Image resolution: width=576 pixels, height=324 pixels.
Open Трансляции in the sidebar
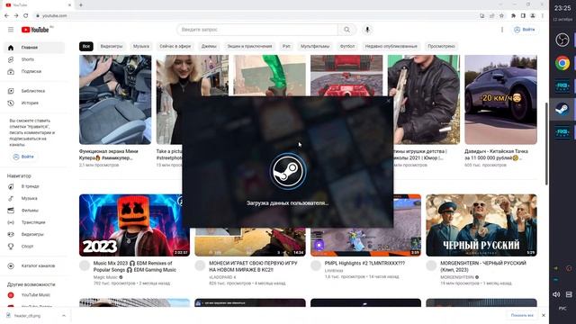pyautogui.click(x=34, y=222)
